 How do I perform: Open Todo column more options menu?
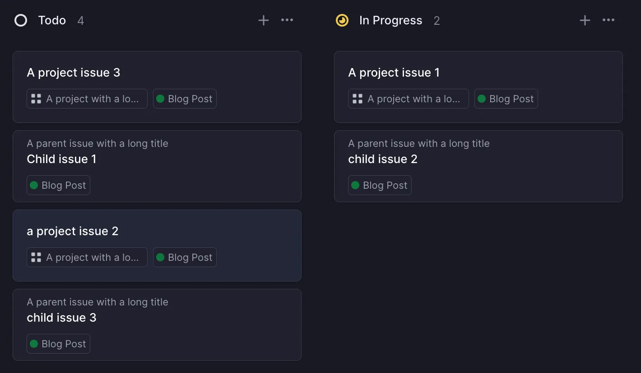pyautogui.click(x=287, y=20)
